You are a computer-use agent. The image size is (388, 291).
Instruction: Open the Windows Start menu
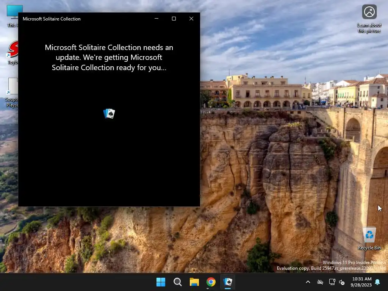161,282
